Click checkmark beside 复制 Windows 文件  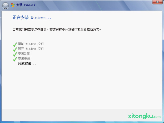[15, 44]
